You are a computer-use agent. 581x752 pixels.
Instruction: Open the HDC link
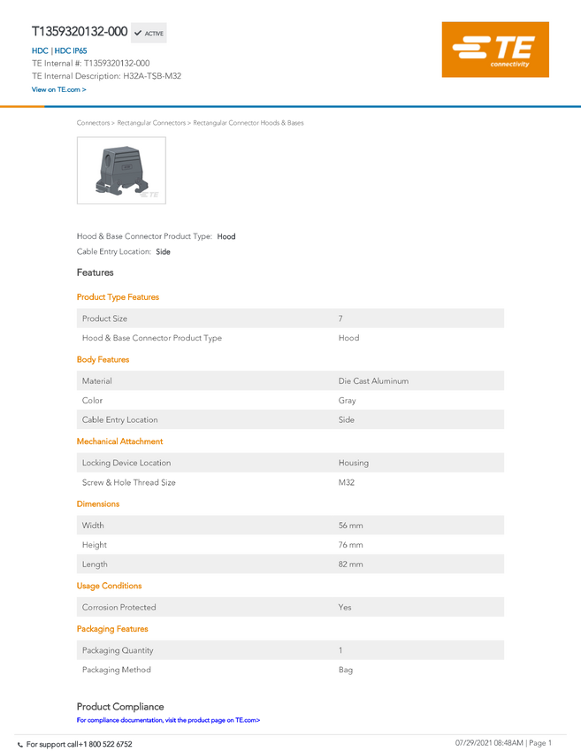point(40,50)
